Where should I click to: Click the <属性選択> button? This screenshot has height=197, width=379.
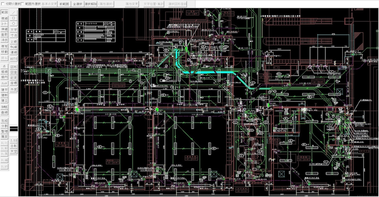coord(106,4)
